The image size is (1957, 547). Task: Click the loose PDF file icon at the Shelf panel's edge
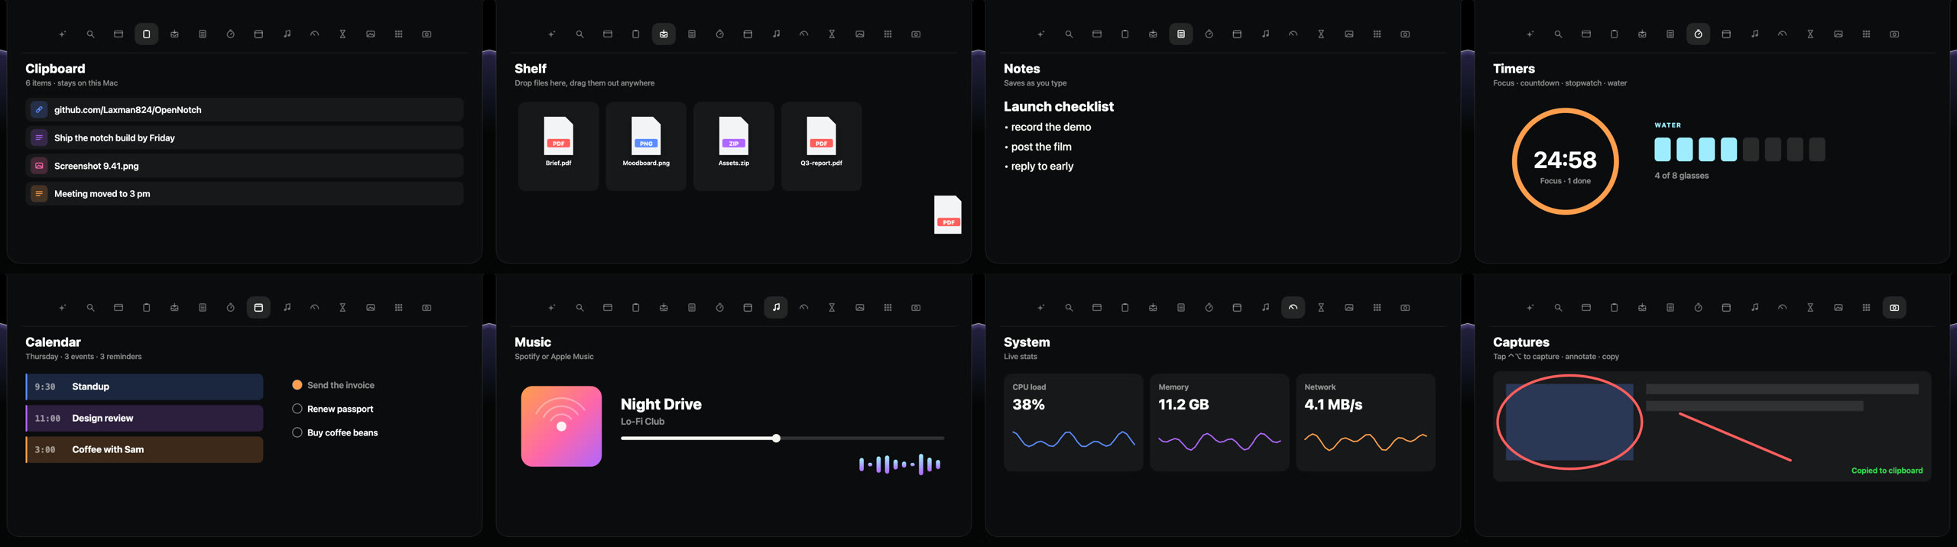(947, 215)
